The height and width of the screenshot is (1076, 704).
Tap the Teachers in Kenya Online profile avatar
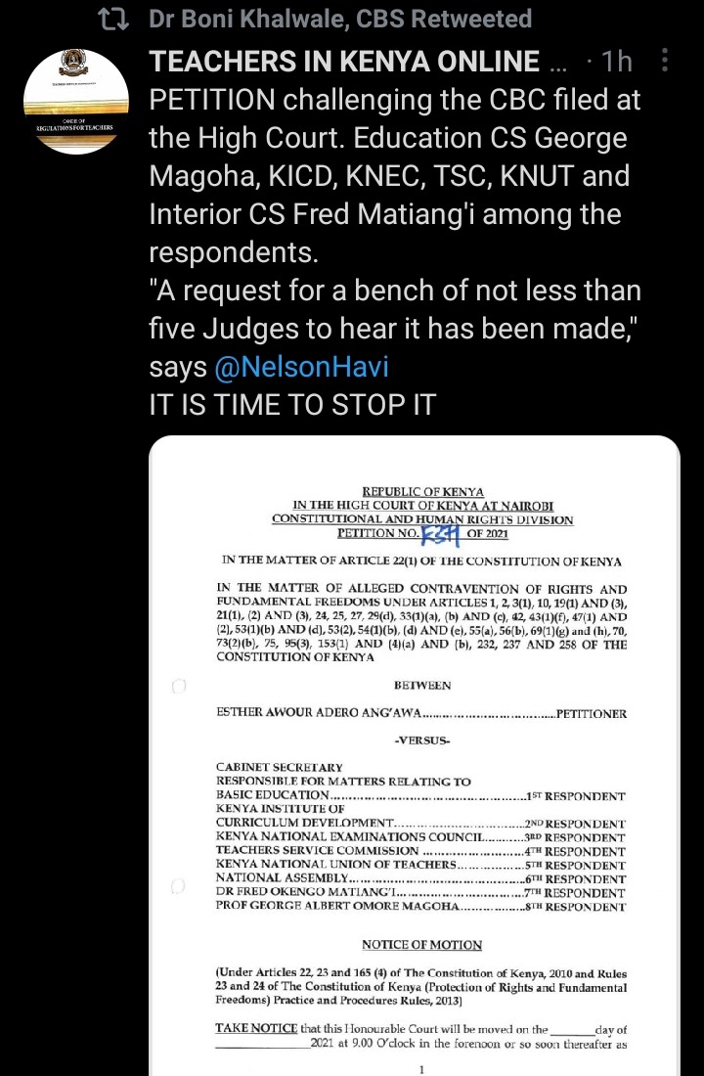(x=76, y=102)
